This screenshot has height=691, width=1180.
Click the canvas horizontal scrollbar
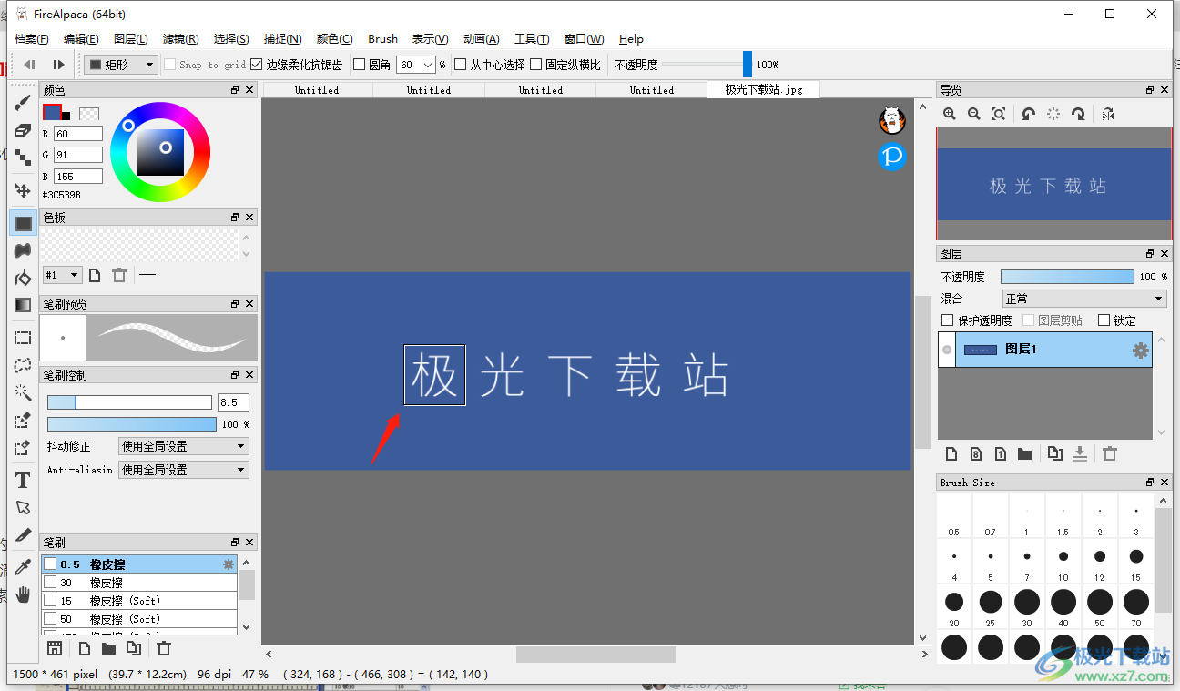tap(595, 655)
